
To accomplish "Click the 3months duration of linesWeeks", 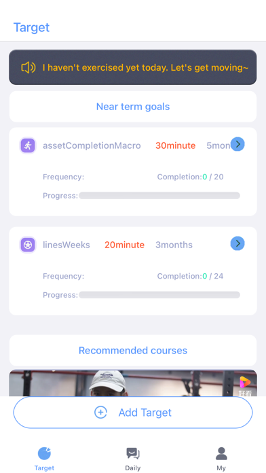I will (174, 245).
